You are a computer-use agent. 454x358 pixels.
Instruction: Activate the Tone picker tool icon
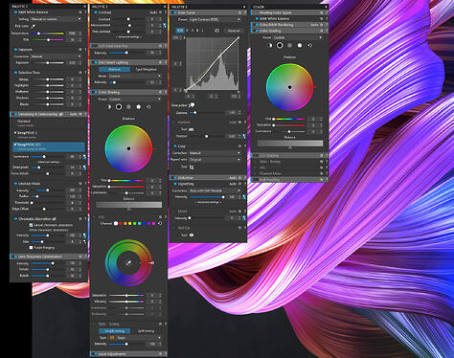tap(192, 104)
